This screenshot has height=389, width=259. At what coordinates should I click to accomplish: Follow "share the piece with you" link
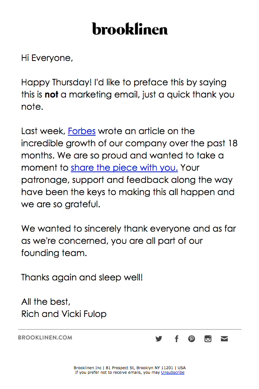point(124,168)
